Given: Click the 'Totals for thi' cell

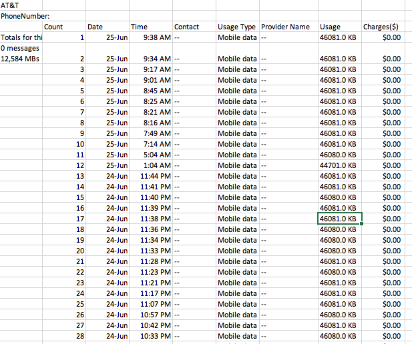Looking at the screenshot, I should (x=21, y=37).
